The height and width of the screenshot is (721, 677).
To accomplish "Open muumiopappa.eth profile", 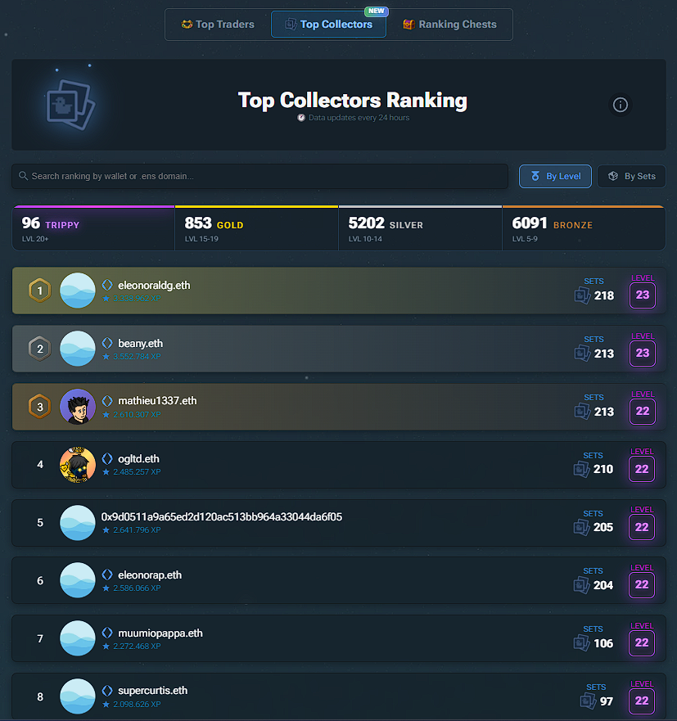I will pyautogui.click(x=160, y=633).
